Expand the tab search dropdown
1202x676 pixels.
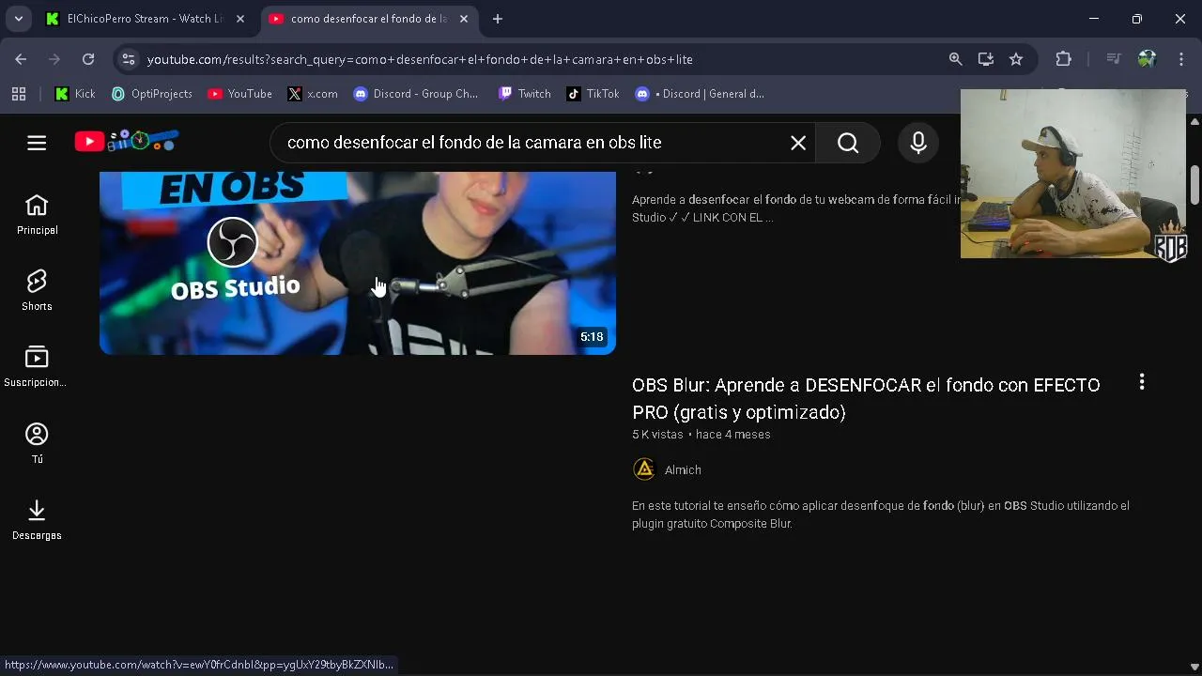tap(18, 19)
